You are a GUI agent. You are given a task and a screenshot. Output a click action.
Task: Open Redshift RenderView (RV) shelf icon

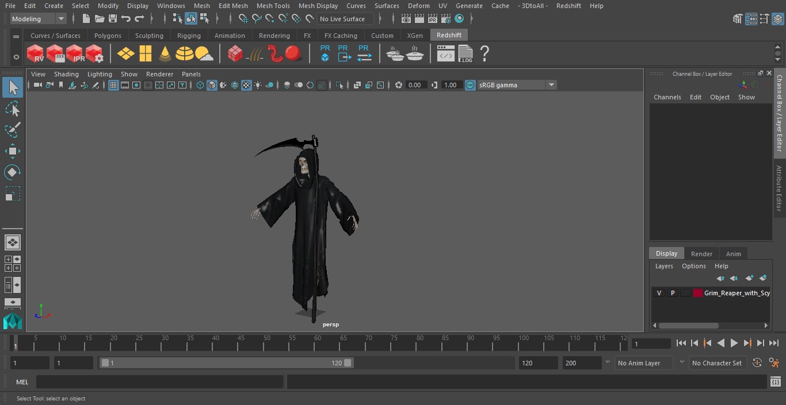(x=36, y=53)
